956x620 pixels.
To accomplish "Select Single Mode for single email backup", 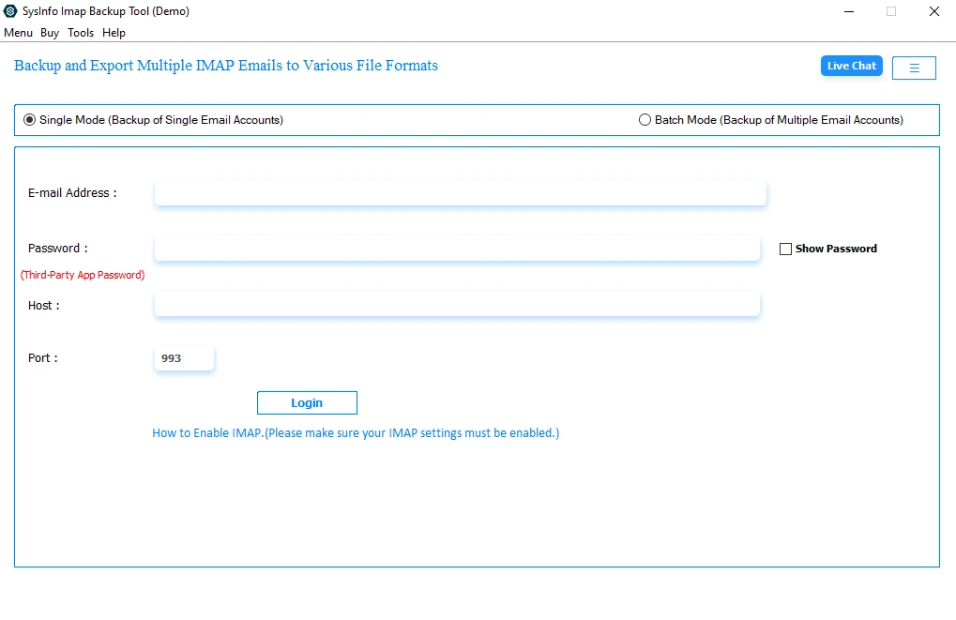I will [x=29, y=119].
